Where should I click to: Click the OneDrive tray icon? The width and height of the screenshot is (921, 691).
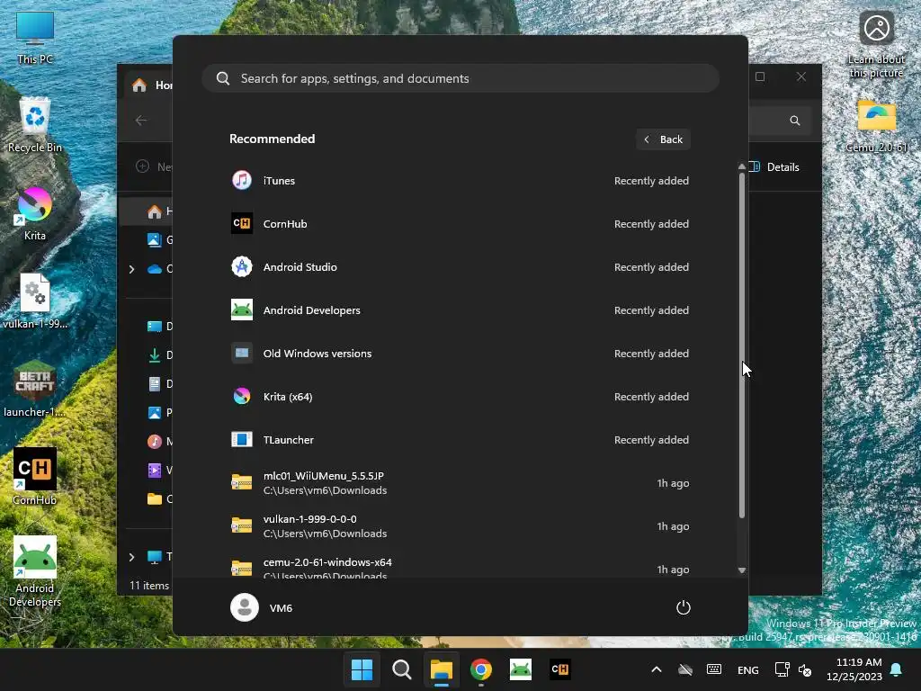point(684,669)
